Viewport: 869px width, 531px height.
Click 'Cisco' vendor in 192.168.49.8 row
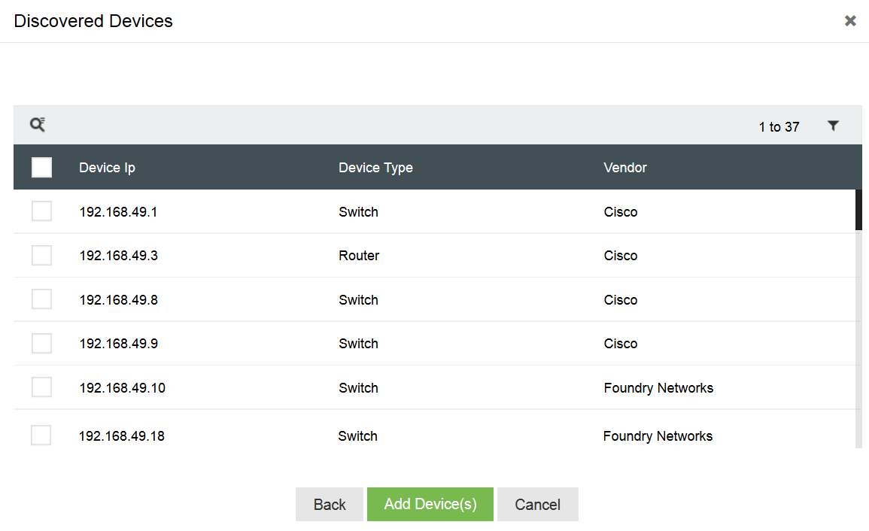(621, 300)
